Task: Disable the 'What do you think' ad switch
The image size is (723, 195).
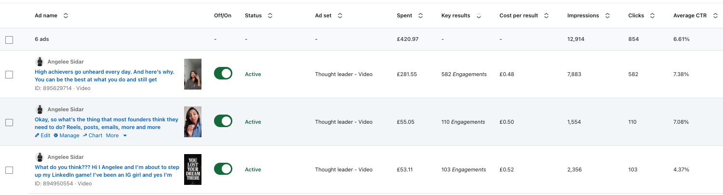Action: [x=223, y=169]
